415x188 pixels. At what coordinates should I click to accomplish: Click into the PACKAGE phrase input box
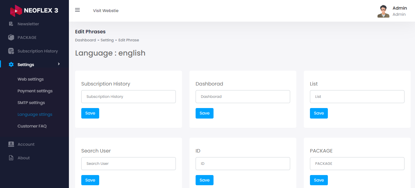point(357,163)
